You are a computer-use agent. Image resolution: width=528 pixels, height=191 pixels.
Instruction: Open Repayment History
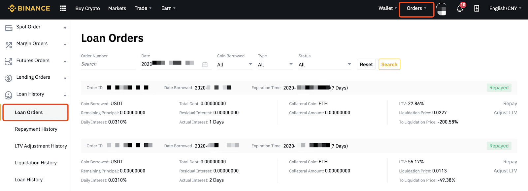(x=36, y=129)
